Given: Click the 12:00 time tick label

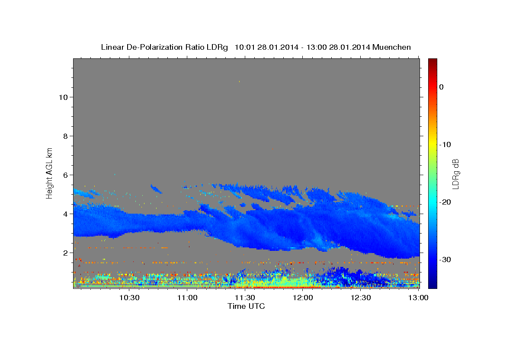Looking at the screenshot, I should [x=303, y=298].
